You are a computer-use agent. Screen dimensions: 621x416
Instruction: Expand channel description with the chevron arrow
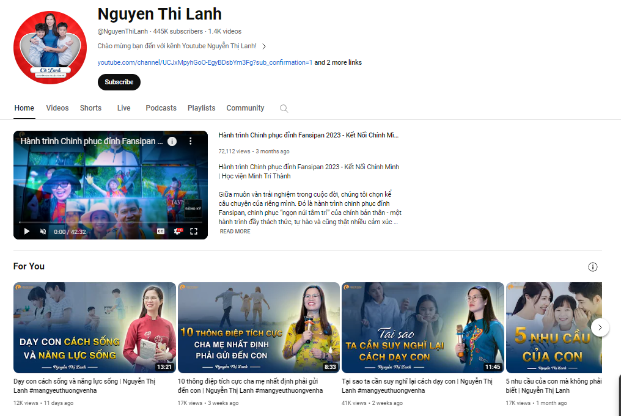(x=264, y=46)
